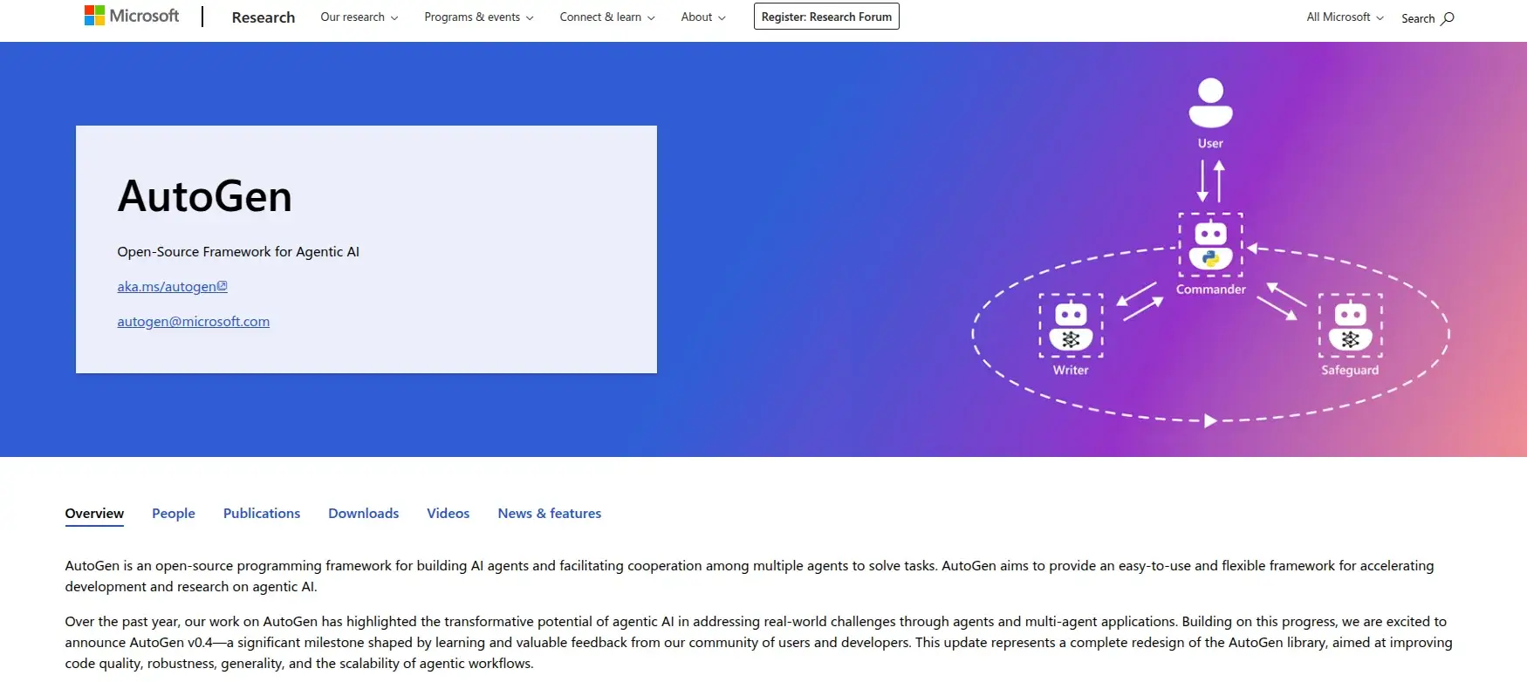The width and height of the screenshot is (1527, 682).
Task: Open the News & features tab
Action: coord(550,514)
